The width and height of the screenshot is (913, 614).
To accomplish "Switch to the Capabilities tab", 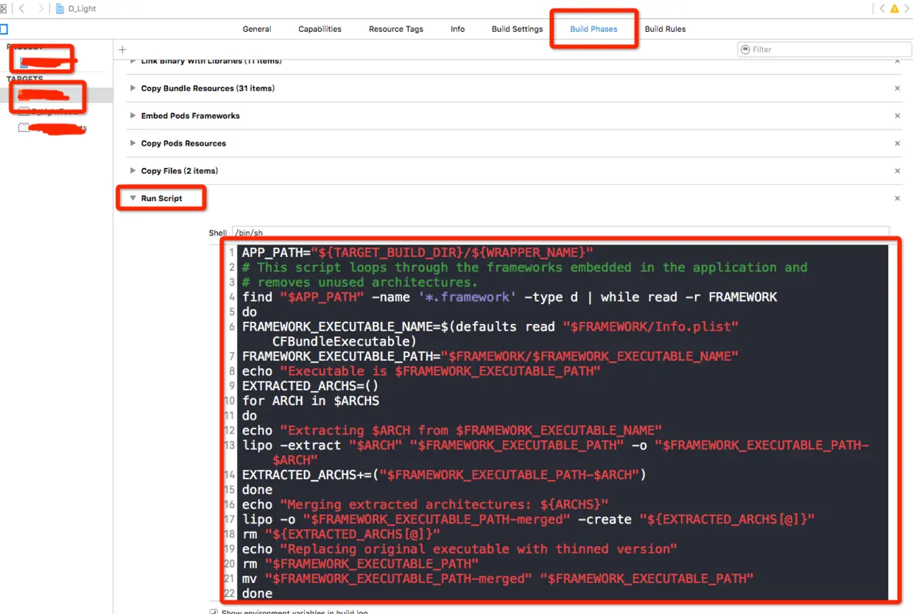I will pos(320,29).
